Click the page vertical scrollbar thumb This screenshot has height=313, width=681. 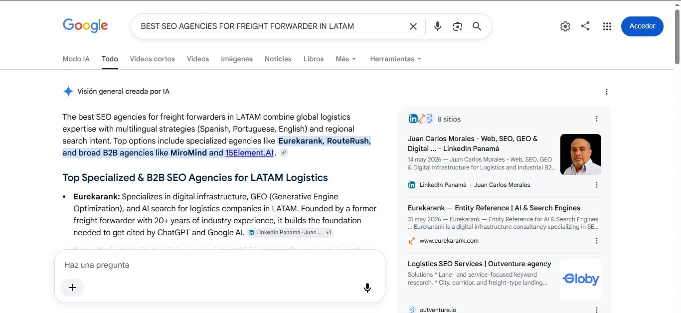pyautogui.click(x=677, y=37)
